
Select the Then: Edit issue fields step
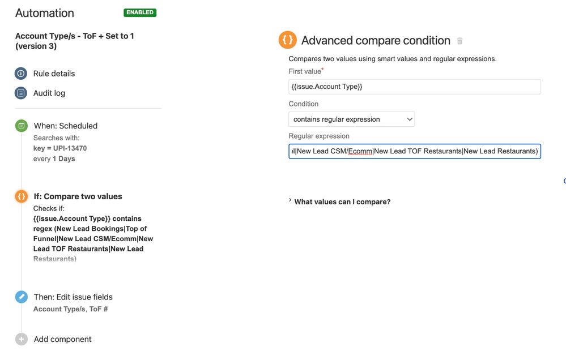click(73, 297)
